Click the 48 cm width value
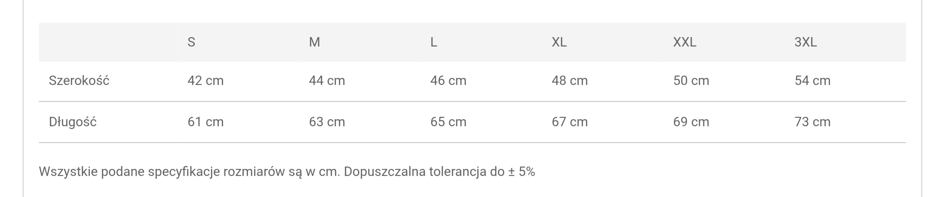941x197 pixels. point(570,81)
